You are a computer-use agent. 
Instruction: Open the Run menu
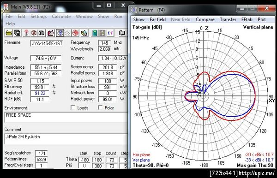click(118, 17)
